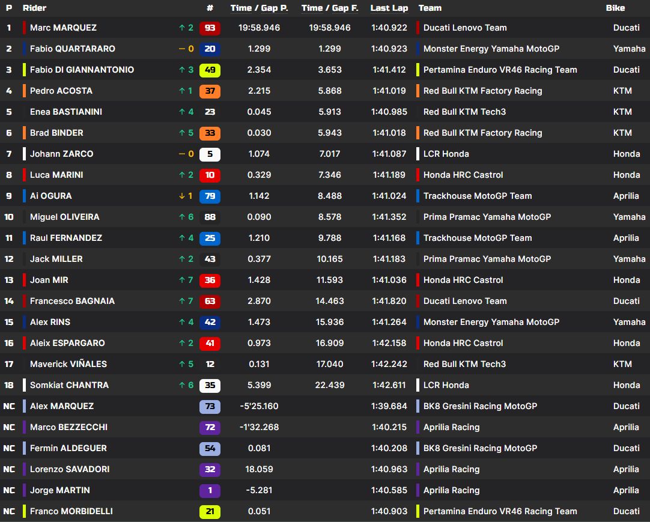Viewport: 650px width, 522px height.
Task: Select the Rider column header
Action: coord(34,8)
